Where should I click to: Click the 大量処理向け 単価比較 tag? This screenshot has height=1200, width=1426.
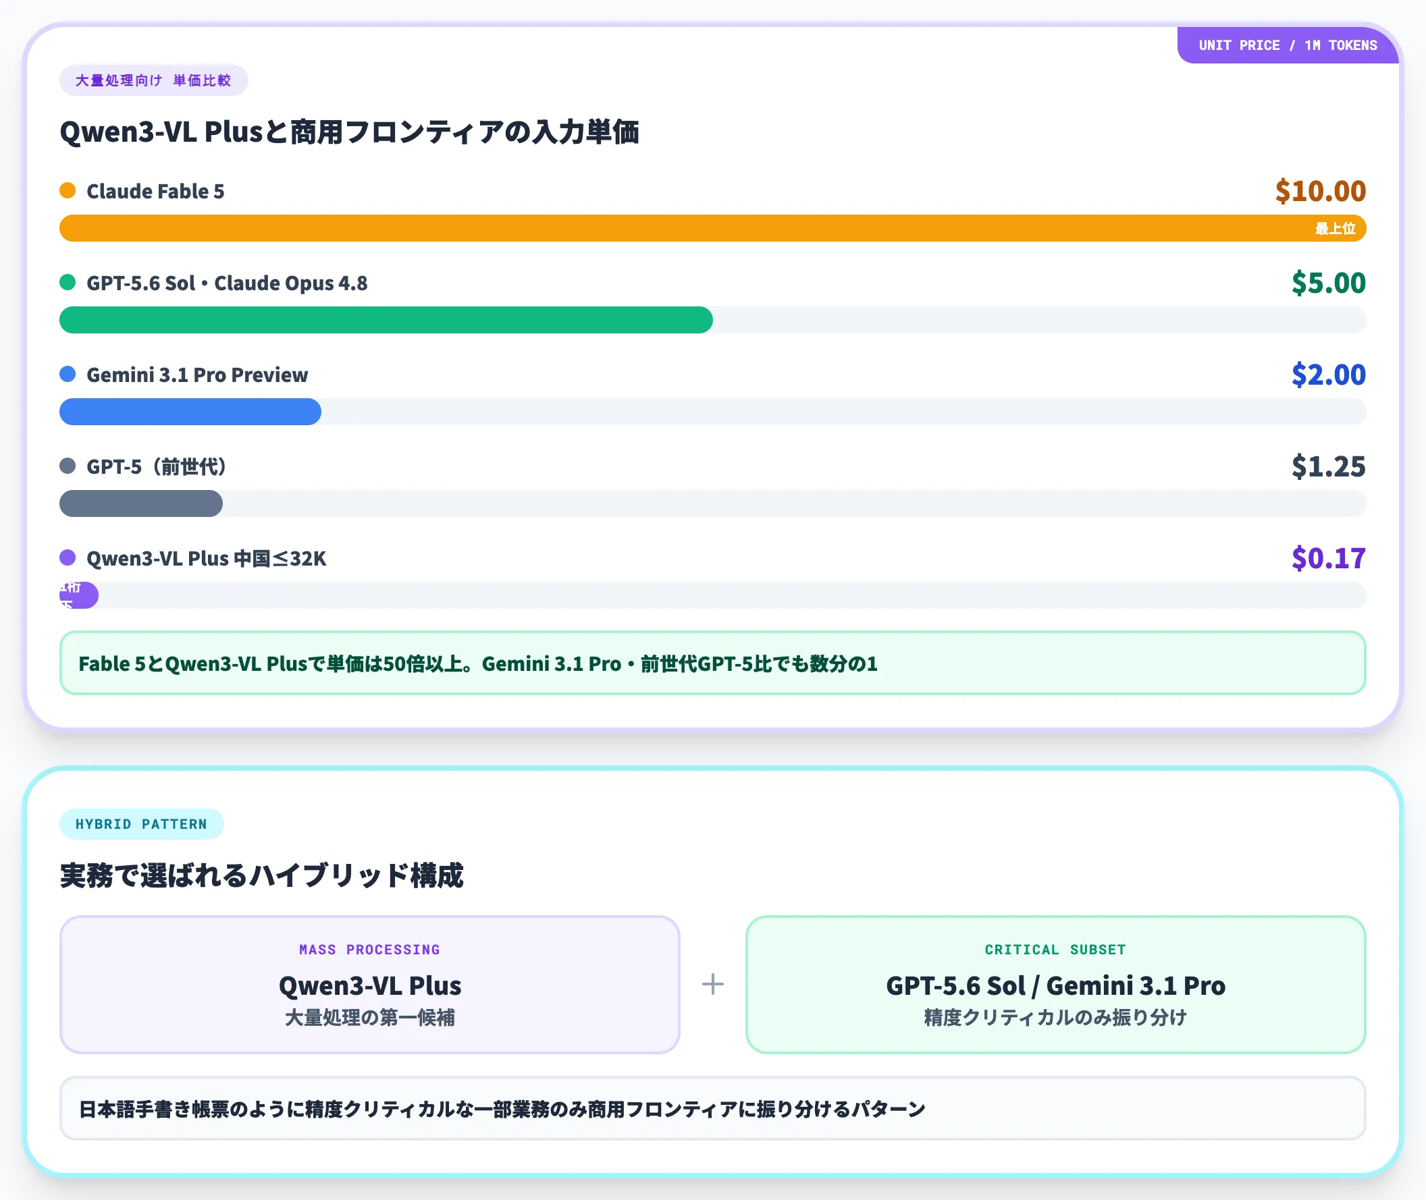coord(153,80)
